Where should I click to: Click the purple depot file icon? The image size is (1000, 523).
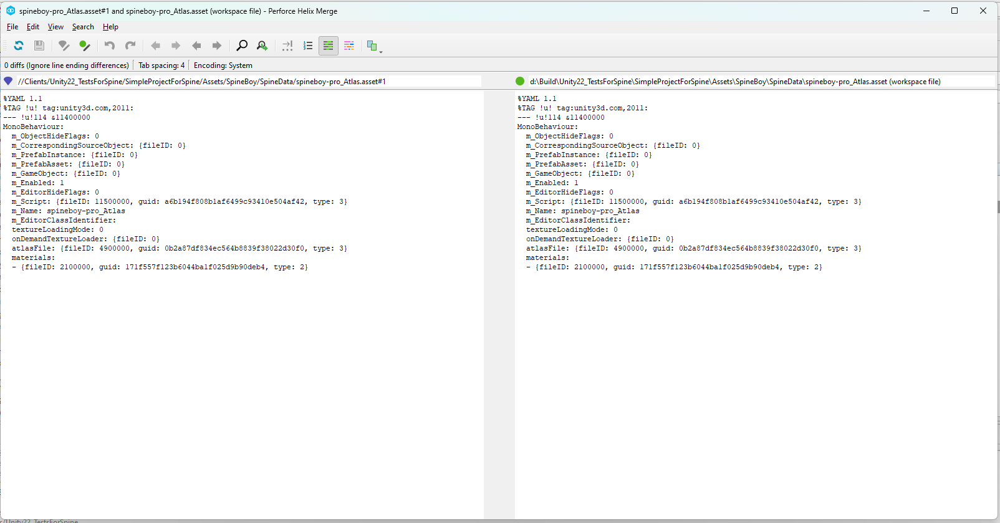click(8, 81)
